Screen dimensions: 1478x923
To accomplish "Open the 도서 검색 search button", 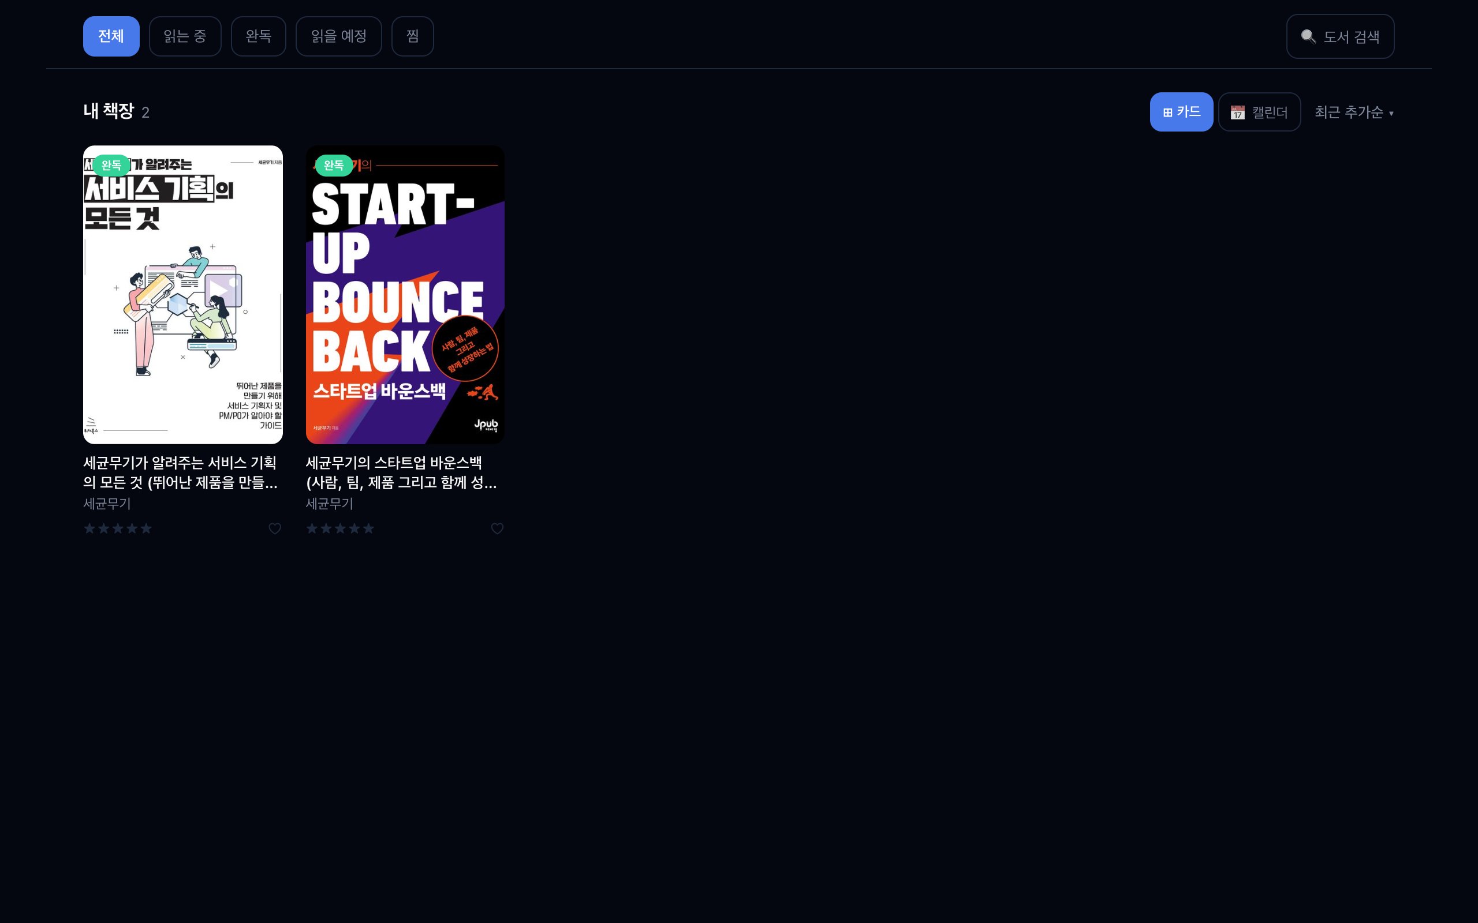I will 1340,36.
